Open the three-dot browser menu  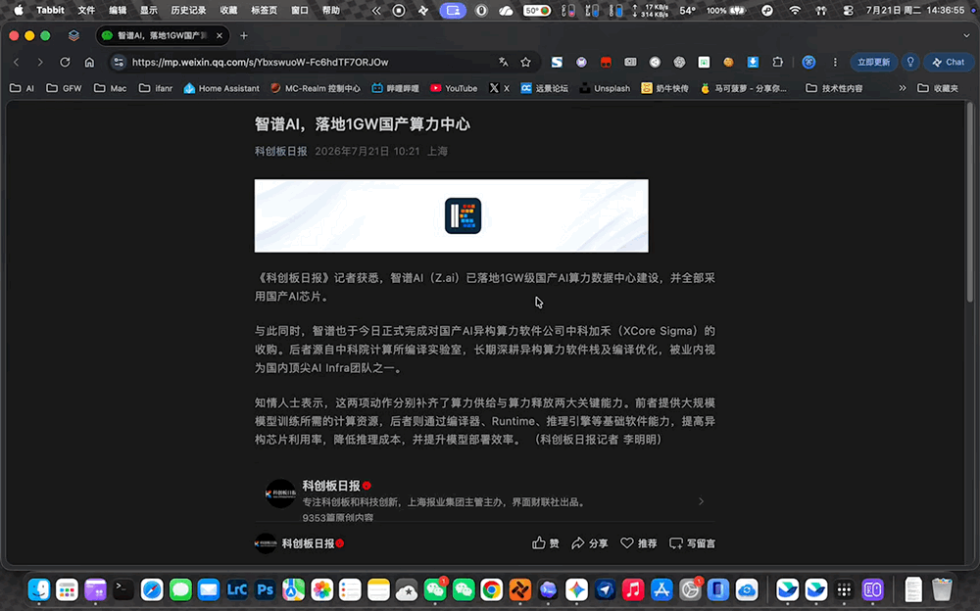(x=835, y=62)
